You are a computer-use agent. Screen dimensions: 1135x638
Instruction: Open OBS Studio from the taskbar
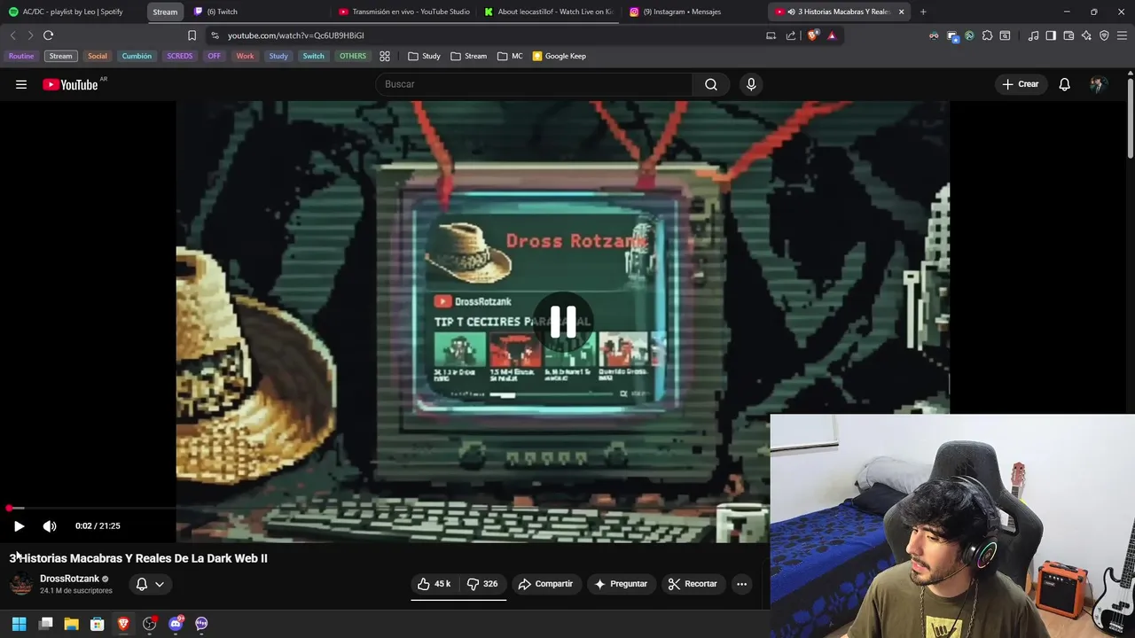[150, 624]
